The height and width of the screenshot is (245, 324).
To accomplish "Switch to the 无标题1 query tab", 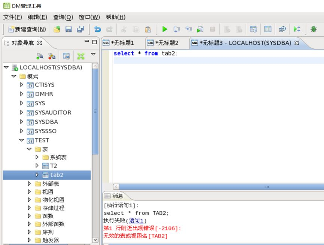I will click(x=122, y=43).
